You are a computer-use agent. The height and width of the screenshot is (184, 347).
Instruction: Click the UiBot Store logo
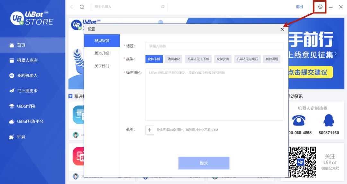pyautogui.click(x=31, y=18)
